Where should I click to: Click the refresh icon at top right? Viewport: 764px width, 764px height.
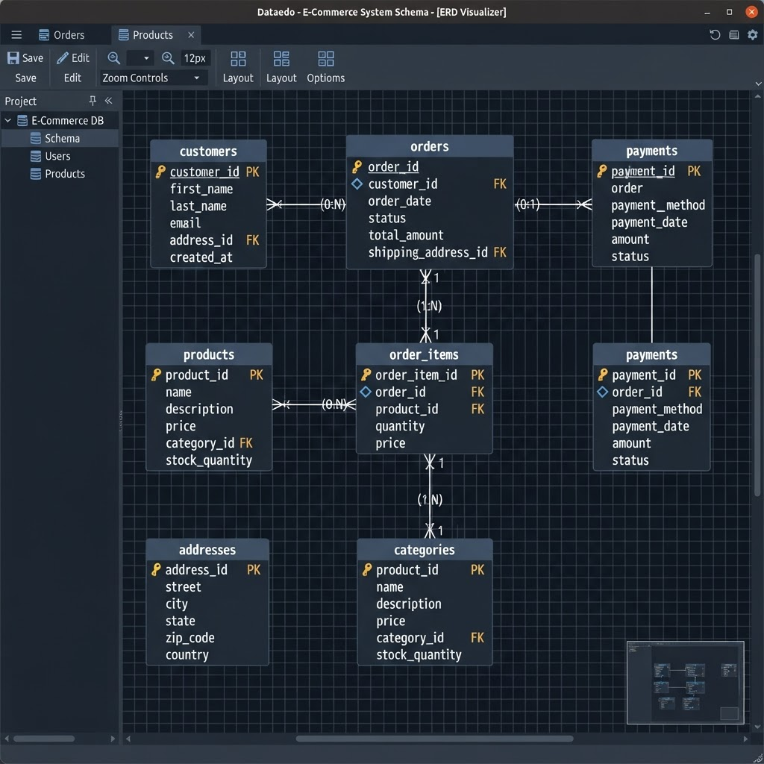pos(715,34)
